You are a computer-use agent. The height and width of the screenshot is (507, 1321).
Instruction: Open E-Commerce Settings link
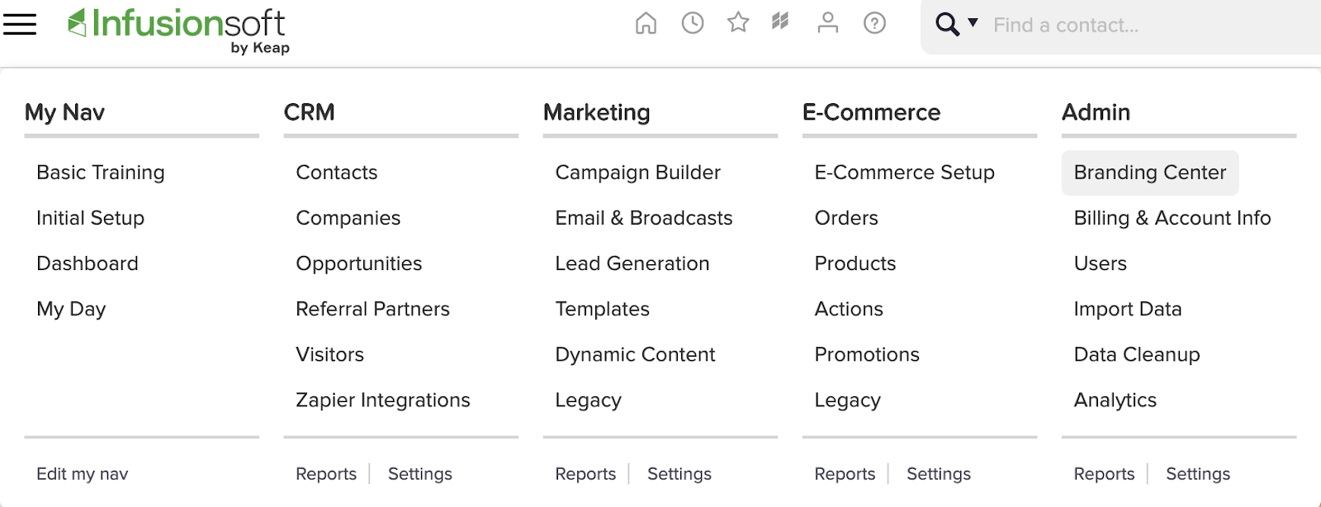pos(939,474)
